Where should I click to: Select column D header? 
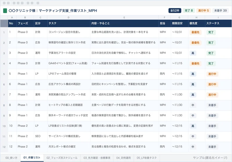click(x=68, y=17)
